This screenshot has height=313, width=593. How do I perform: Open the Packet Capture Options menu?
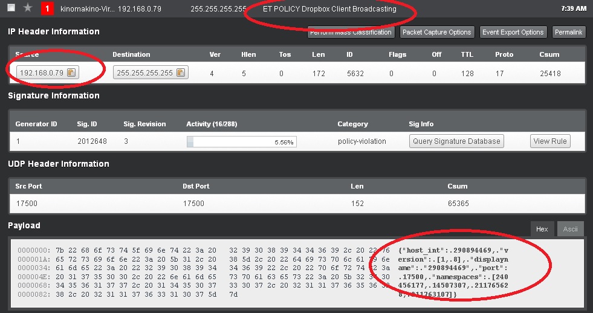click(x=436, y=33)
